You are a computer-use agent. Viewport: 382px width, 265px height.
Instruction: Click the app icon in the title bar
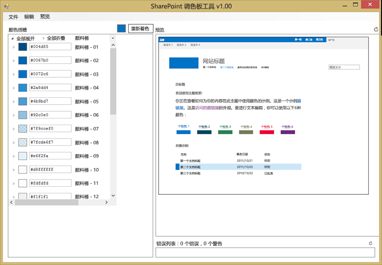7,6
